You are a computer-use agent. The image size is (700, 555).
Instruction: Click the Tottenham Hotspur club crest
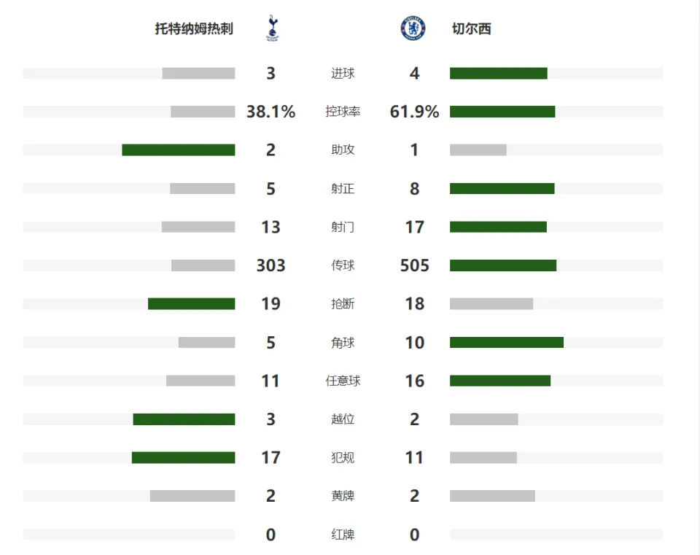(x=272, y=28)
